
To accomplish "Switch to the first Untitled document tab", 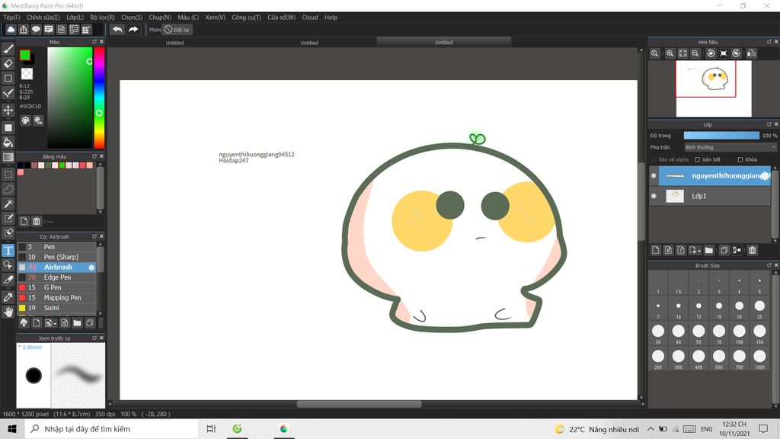I will coord(174,43).
